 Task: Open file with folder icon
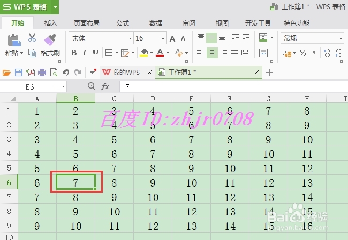coord(6,73)
